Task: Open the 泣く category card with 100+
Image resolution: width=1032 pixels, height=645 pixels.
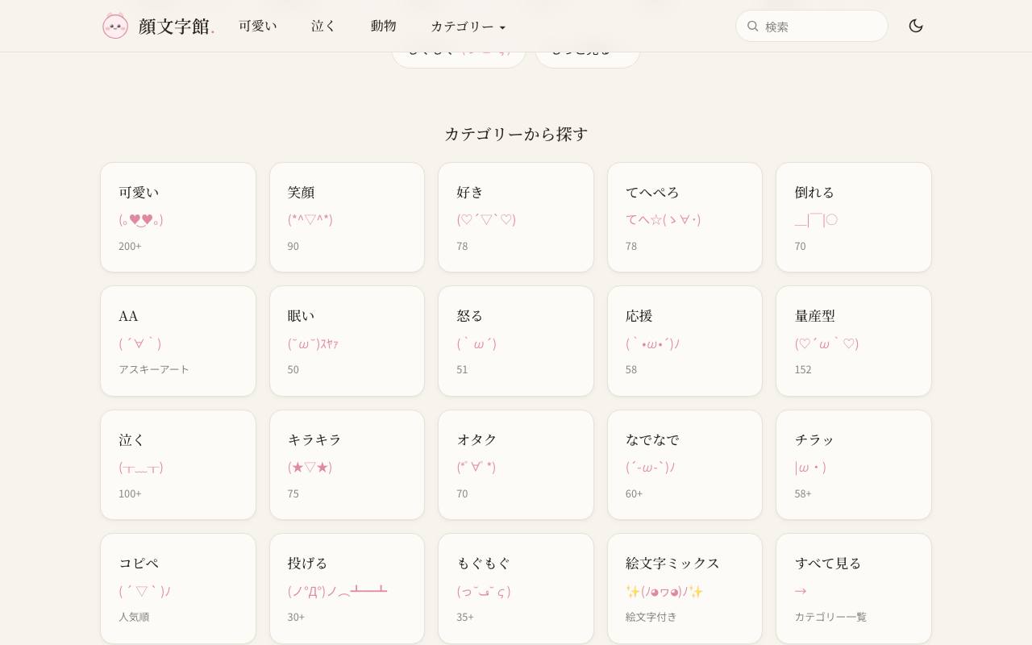Action: point(178,465)
